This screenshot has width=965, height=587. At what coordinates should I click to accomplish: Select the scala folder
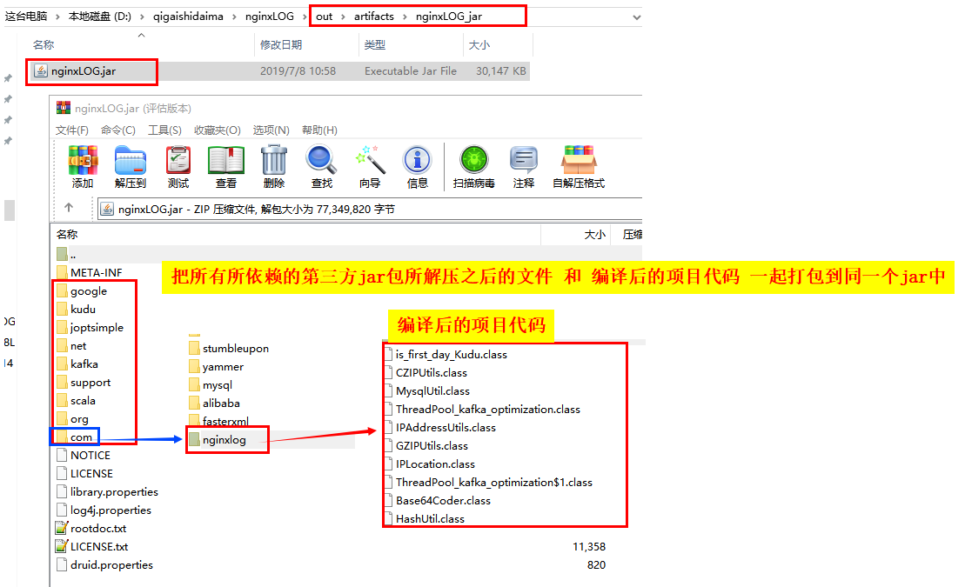(x=76, y=401)
